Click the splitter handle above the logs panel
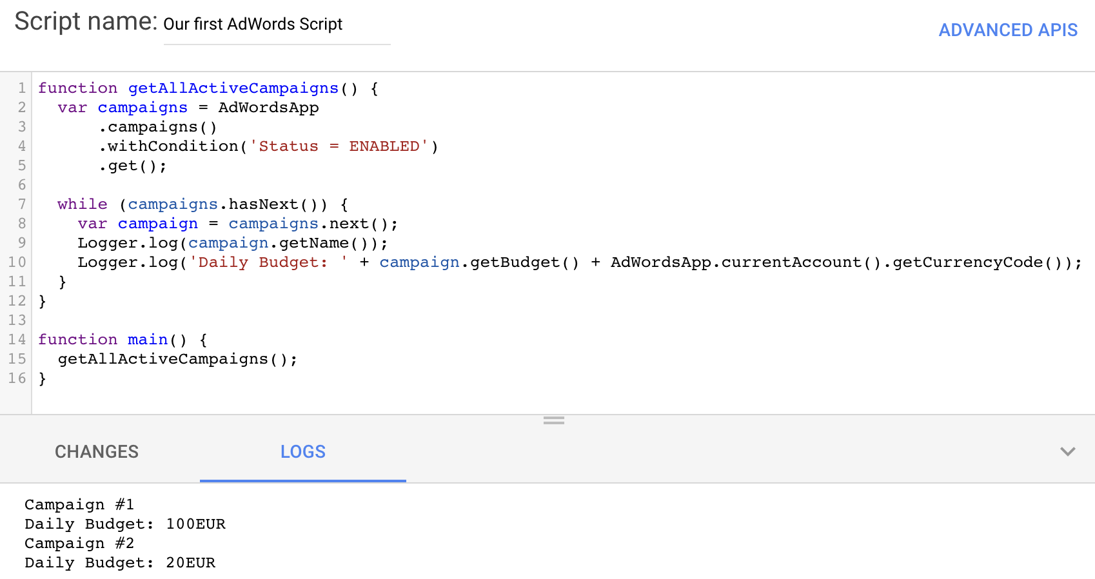The width and height of the screenshot is (1095, 579). tap(553, 420)
